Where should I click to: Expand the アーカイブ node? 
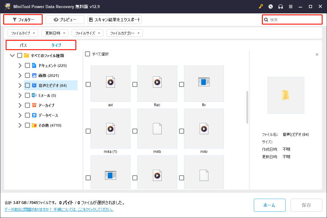click(x=20, y=105)
